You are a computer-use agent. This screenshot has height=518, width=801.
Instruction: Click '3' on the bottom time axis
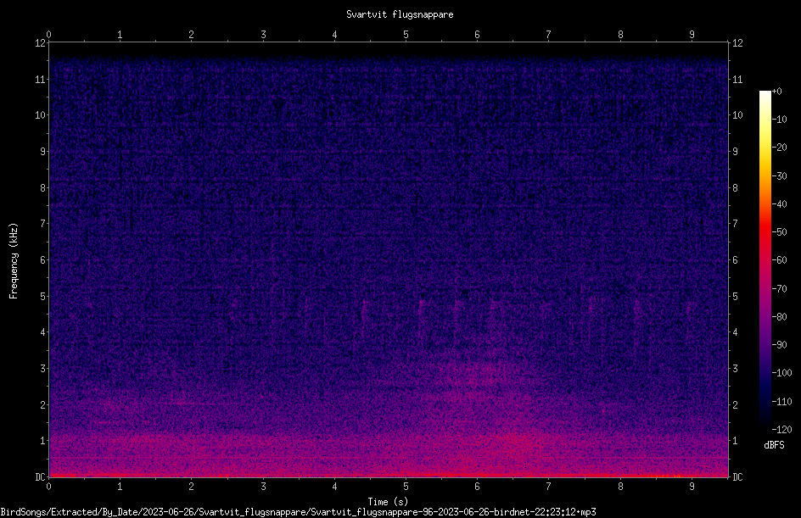[263, 487]
